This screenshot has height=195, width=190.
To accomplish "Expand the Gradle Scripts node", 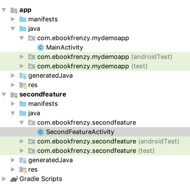I will coord(4,179).
